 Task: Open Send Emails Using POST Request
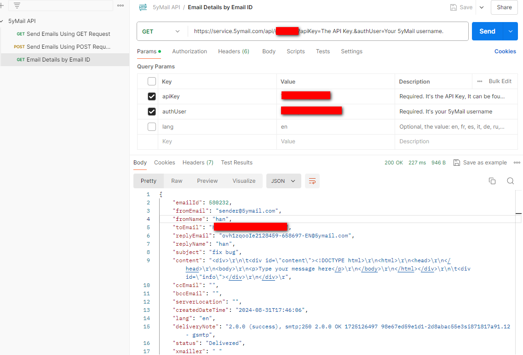[65, 47]
